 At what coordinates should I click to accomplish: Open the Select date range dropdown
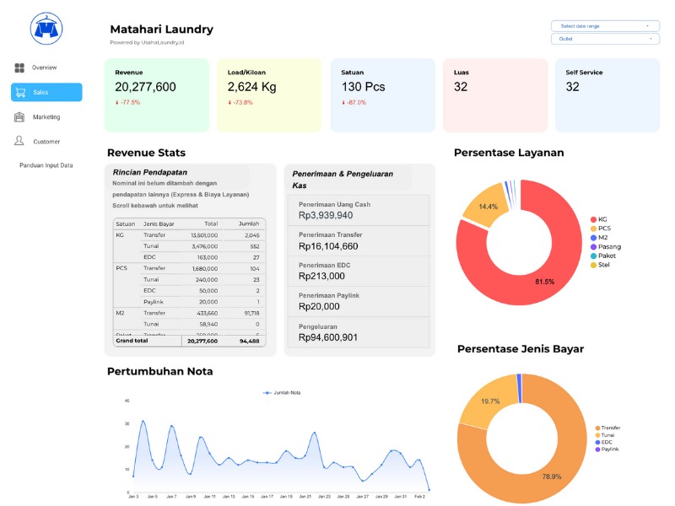click(x=605, y=26)
